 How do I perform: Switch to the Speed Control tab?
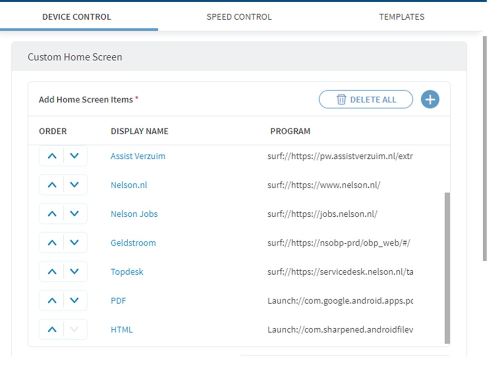[239, 17]
